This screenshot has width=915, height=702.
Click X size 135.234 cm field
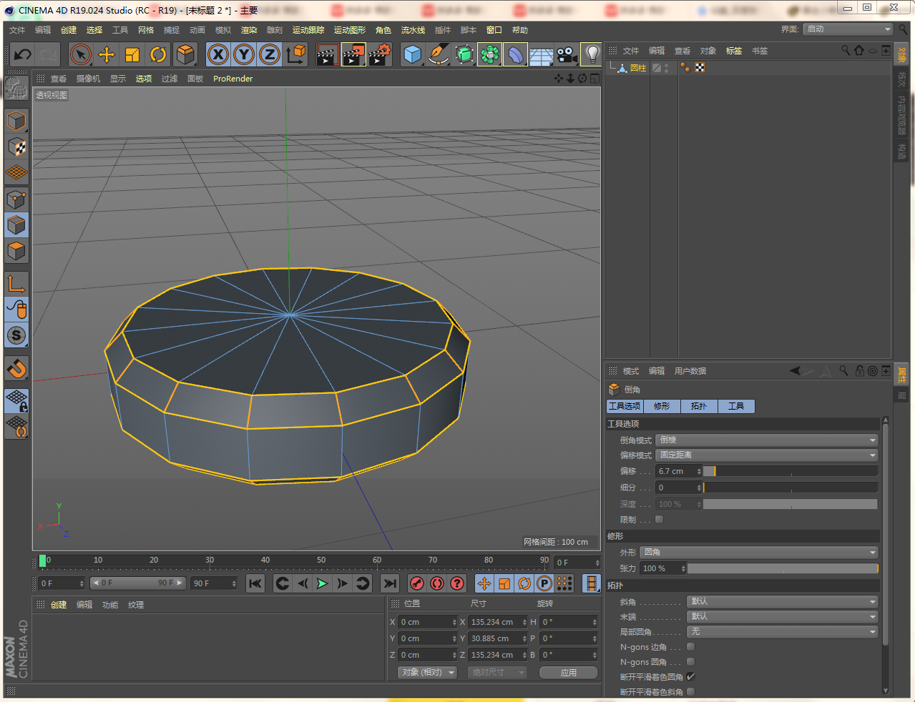click(498, 622)
